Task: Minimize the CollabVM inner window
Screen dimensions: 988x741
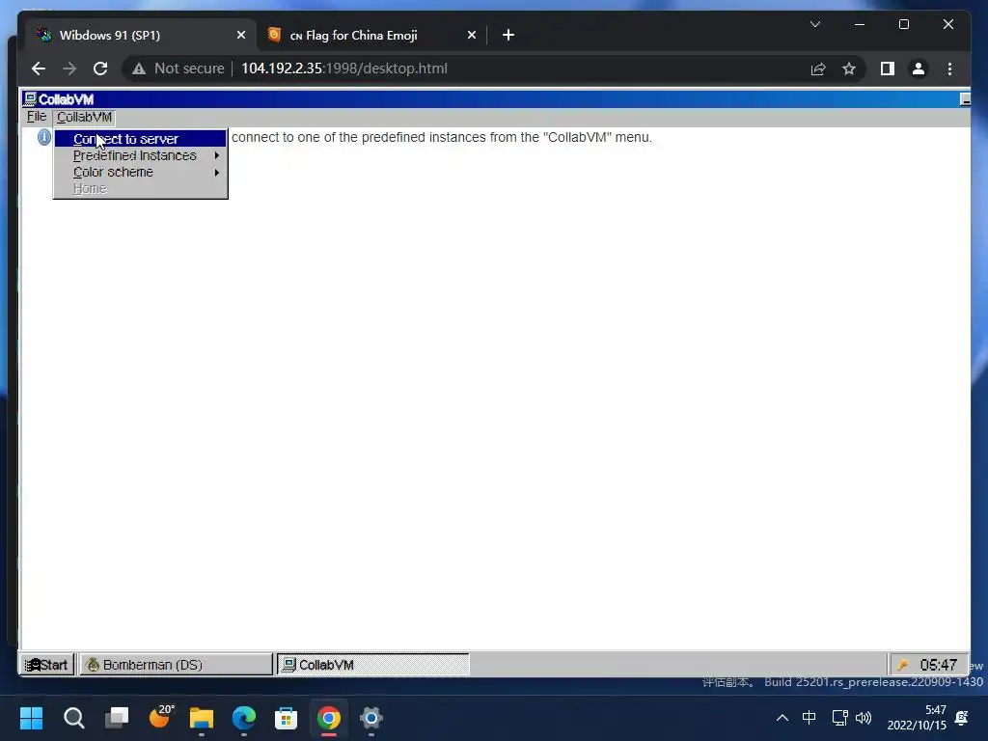Action: pyautogui.click(x=964, y=99)
